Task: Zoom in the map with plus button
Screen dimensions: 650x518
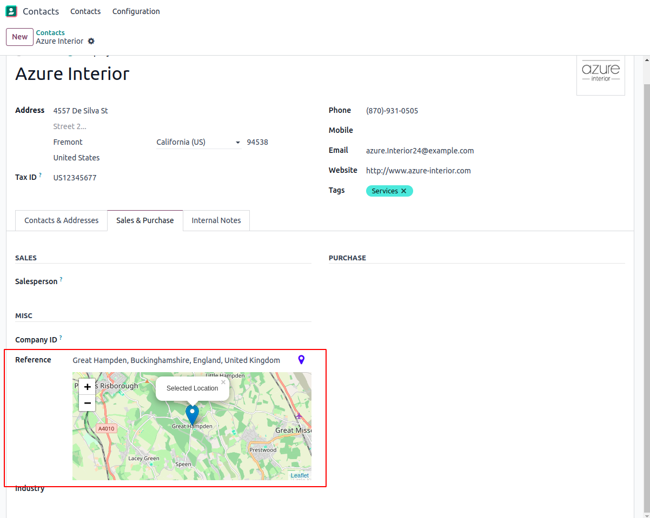Action: click(x=87, y=387)
